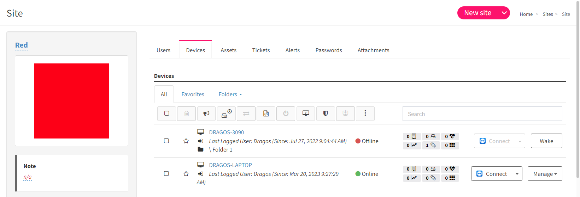Open the DRAGOS-LAPTOP device link
580x197 pixels.
[x=230, y=165]
